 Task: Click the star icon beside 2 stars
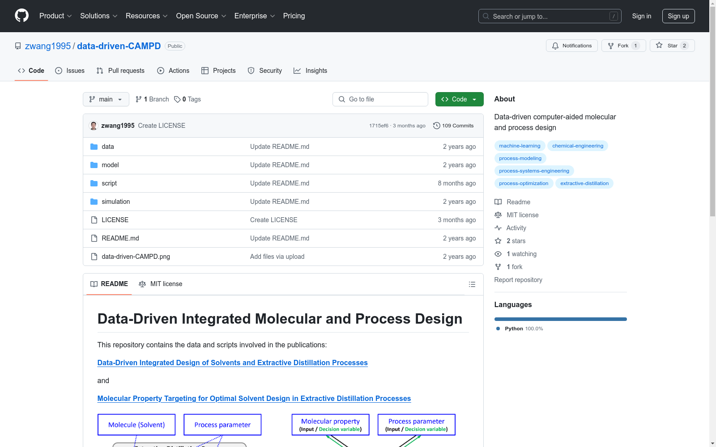[x=498, y=241]
